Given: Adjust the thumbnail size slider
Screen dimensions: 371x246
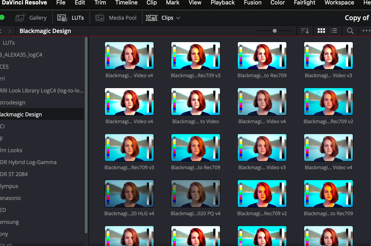Looking at the screenshot, I should pyautogui.click(x=274, y=30).
